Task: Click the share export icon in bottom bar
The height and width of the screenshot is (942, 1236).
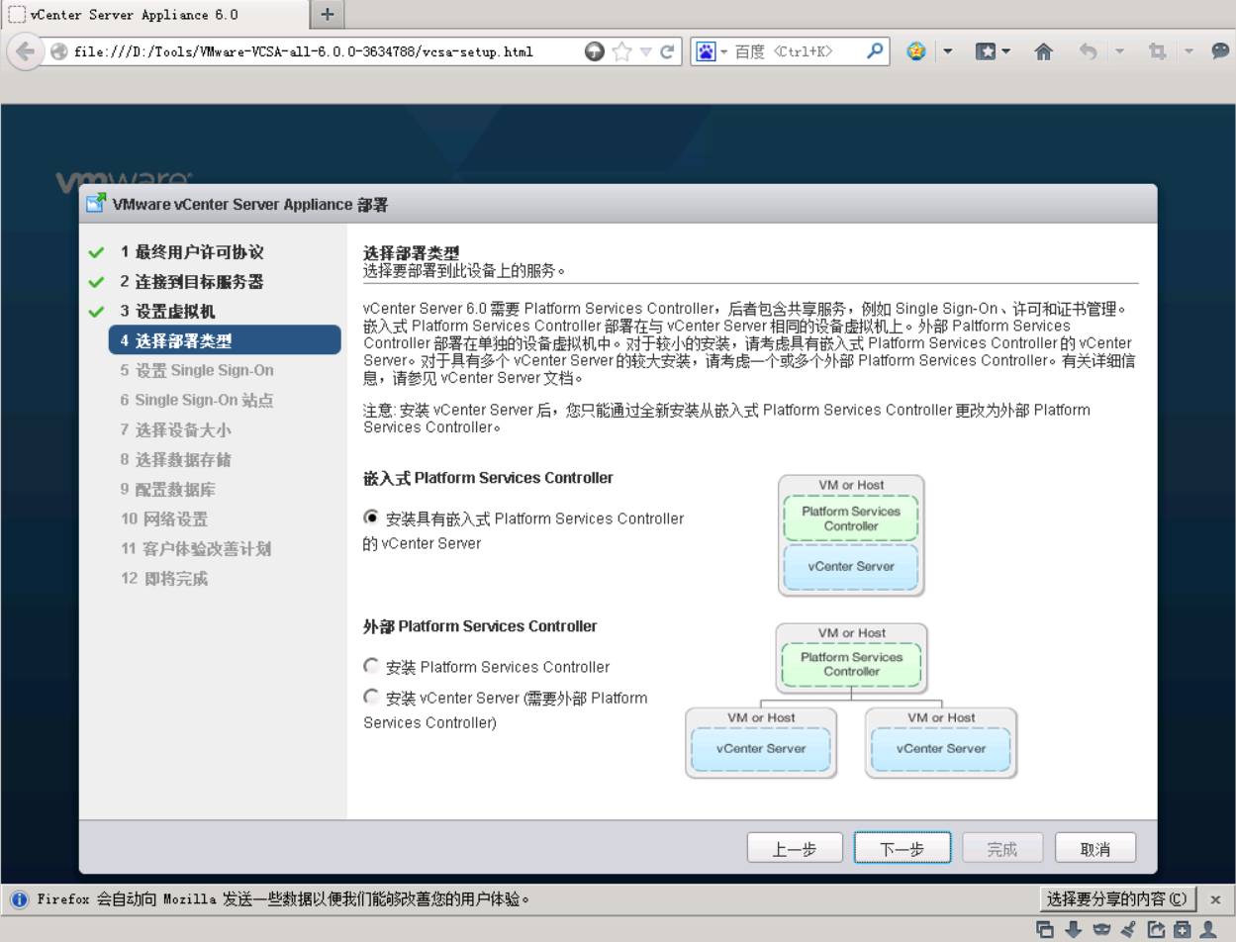Action: click(1156, 929)
